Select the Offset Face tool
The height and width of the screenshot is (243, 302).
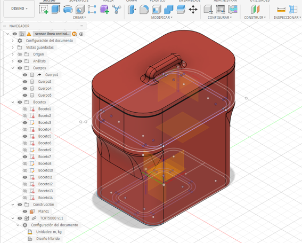tap(181, 9)
